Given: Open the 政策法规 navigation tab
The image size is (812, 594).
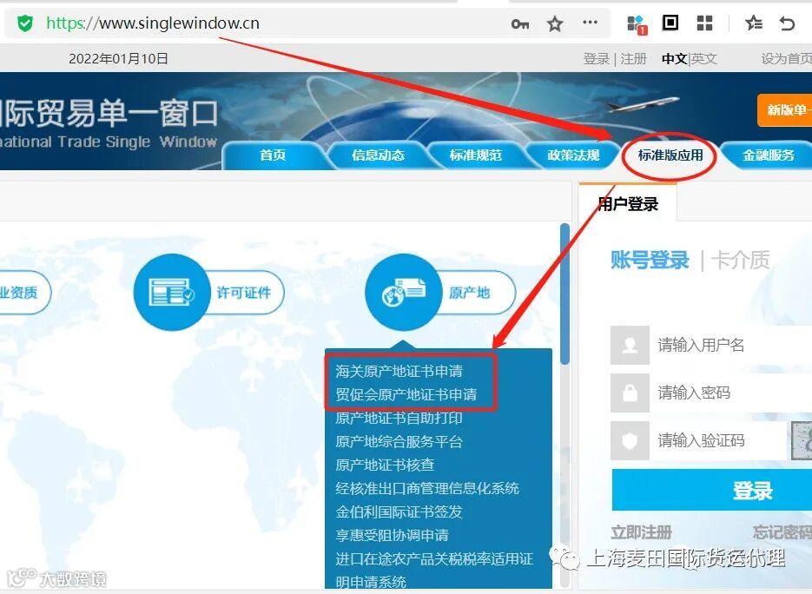Looking at the screenshot, I should [573, 155].
